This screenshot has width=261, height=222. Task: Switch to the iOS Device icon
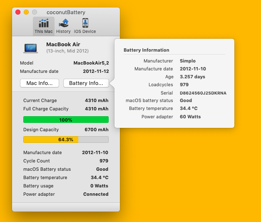pos(85,26)
